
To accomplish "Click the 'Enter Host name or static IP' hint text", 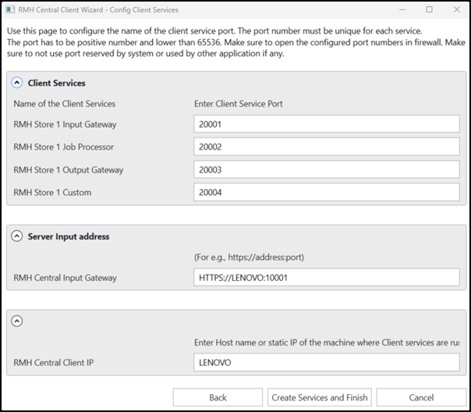I will (x=327, y=343).
